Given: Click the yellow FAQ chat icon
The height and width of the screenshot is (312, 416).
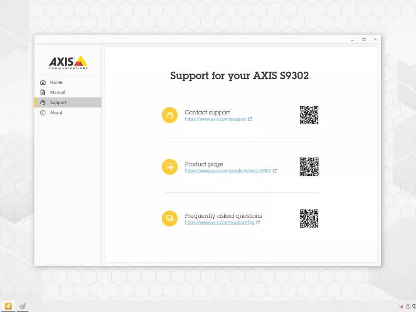Looking at the screenshot, I should pyautogui.click(x=170, y=218).
